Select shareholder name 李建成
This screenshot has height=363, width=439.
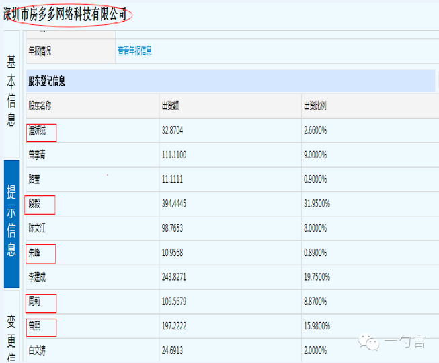pyautogui.click(x=37, y=277)
